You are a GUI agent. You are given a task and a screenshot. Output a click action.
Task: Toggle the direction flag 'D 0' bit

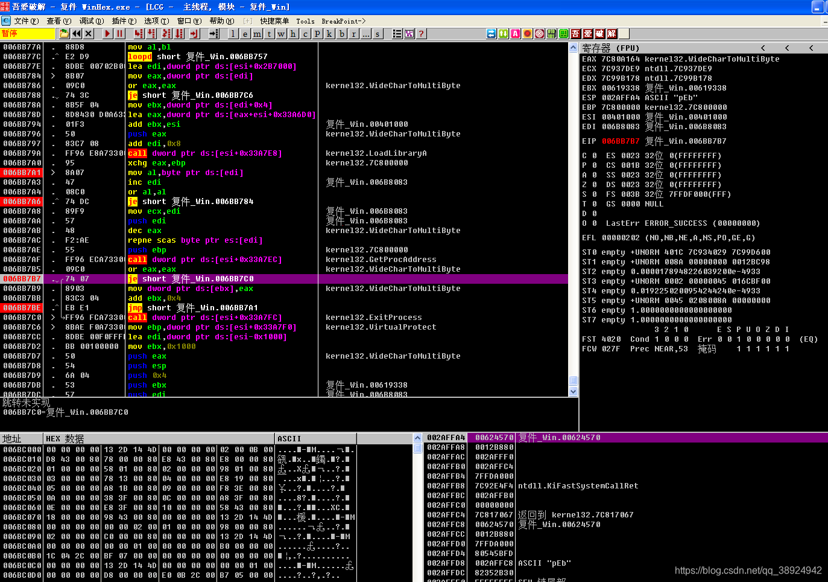(589, 214)
